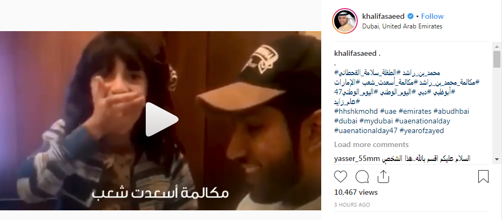Click scrollbar down arrow in comments
This screenshot has width=502, height=220.
coord(497,159)
